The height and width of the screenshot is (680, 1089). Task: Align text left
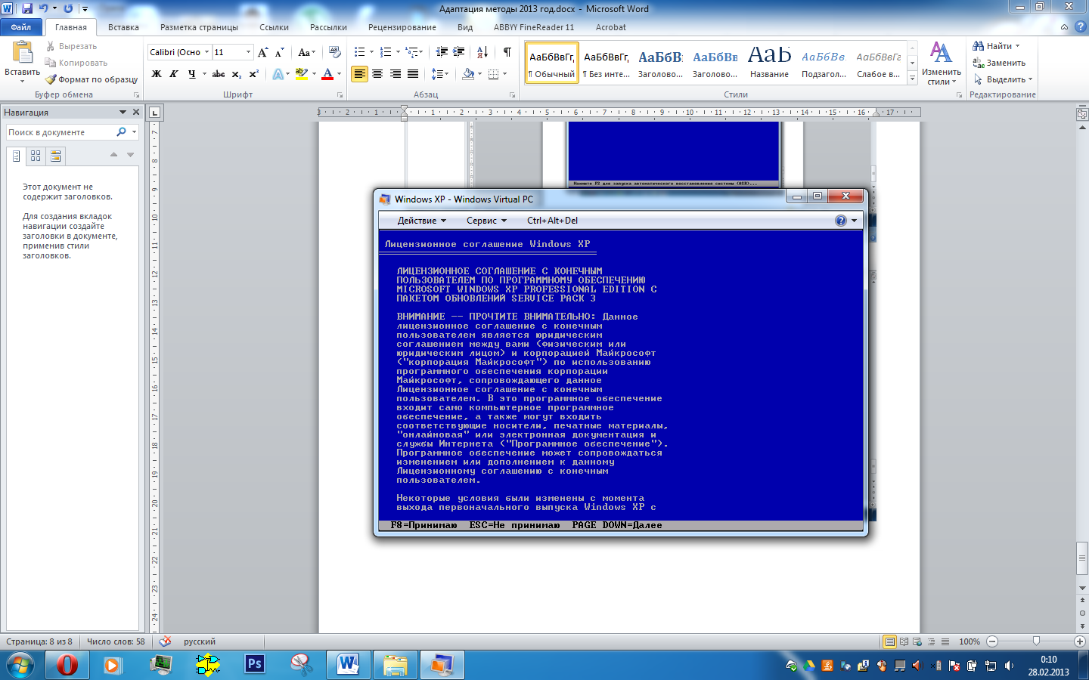[359, 74]
